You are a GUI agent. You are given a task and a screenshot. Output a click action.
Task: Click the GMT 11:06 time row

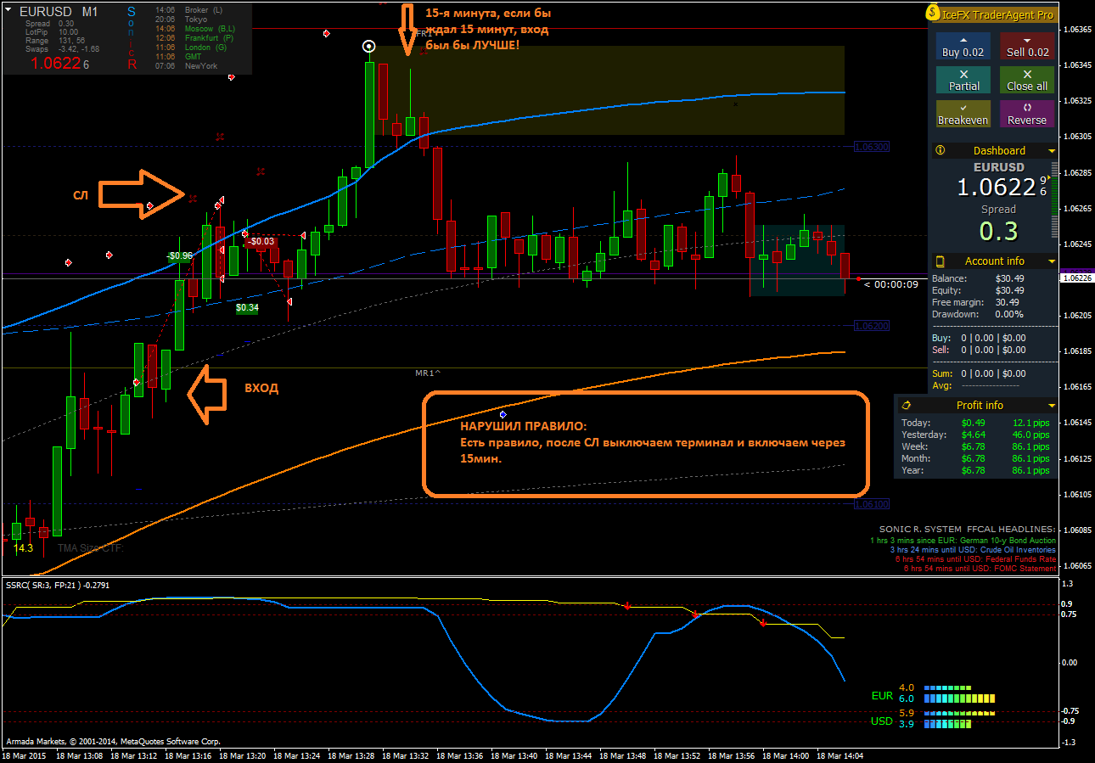pyautogui.click(x=178, y=57)
